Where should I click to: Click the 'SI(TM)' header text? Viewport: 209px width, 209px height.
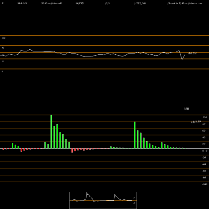80,3
